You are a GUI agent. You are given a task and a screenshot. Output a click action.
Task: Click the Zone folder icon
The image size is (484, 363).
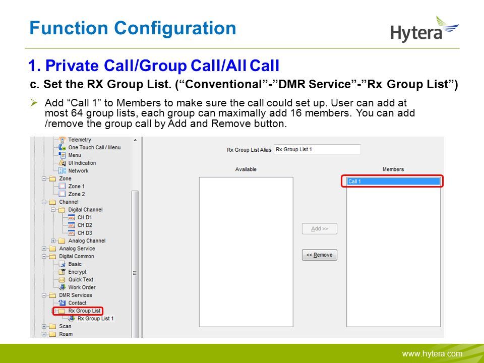52,178
